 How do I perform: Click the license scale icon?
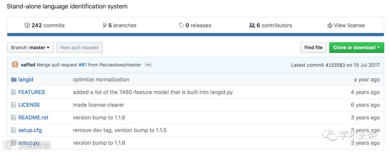[x=330, y=26]
